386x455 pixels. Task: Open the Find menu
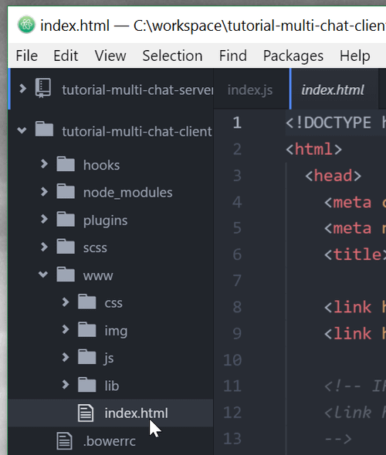[x=233, y=56]
